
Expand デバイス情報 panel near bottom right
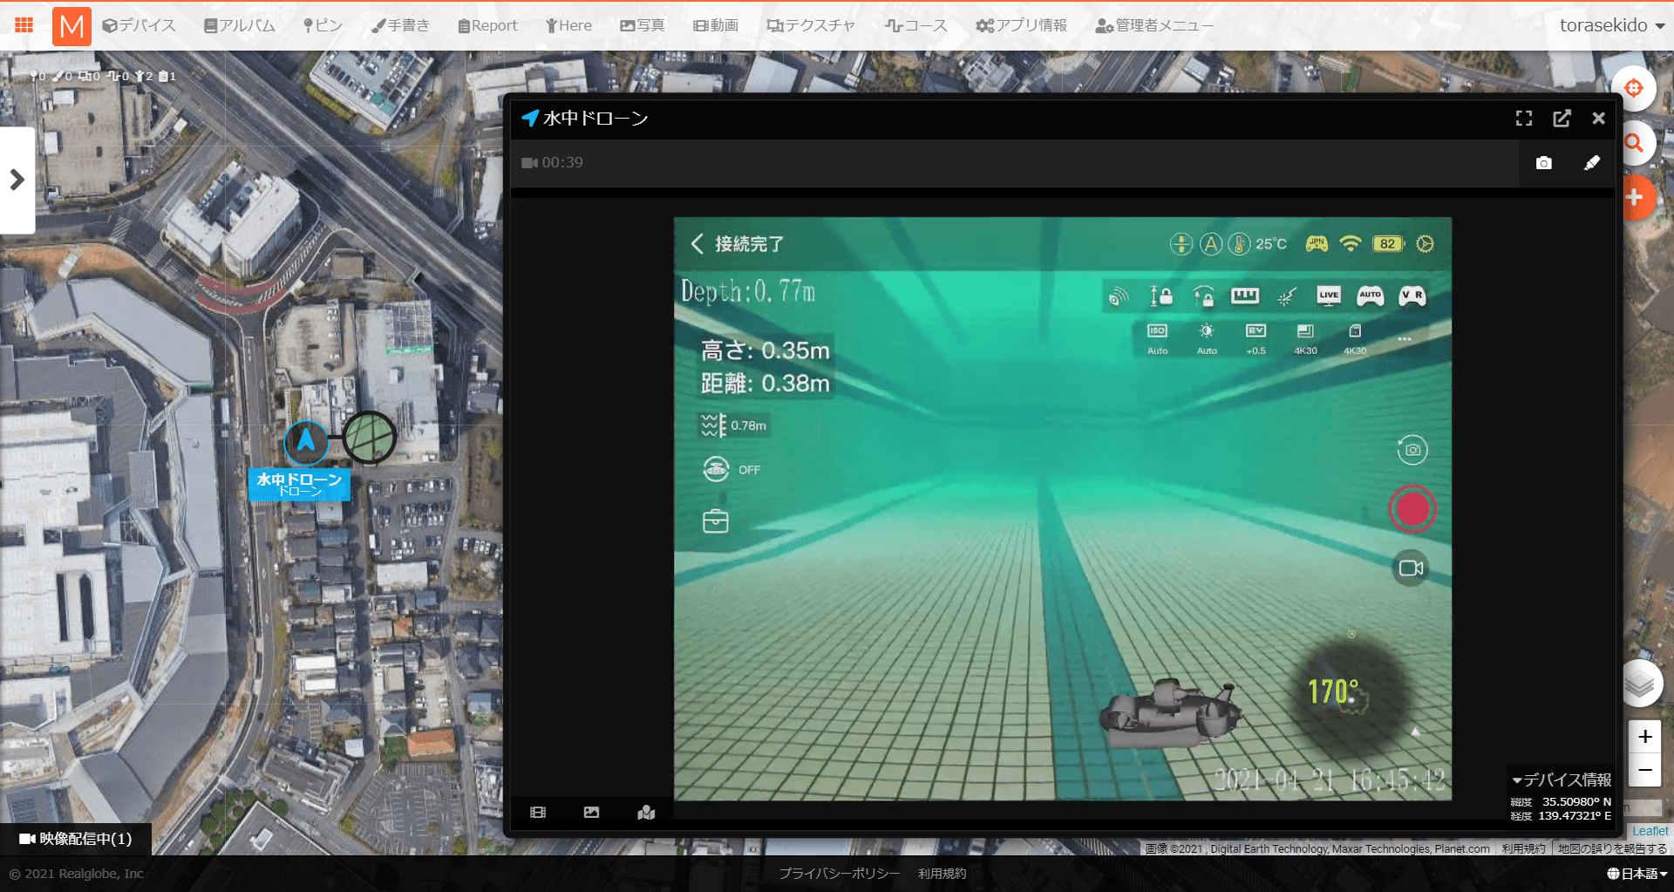point(1561,780)
